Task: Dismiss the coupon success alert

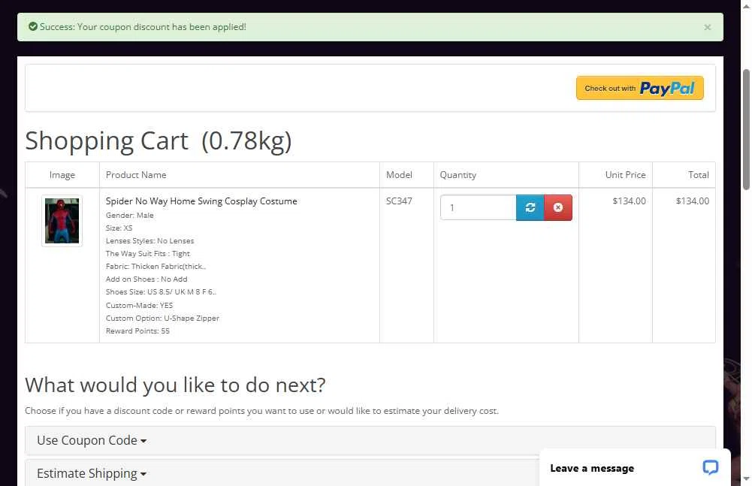Action: [x=707, y=27]
